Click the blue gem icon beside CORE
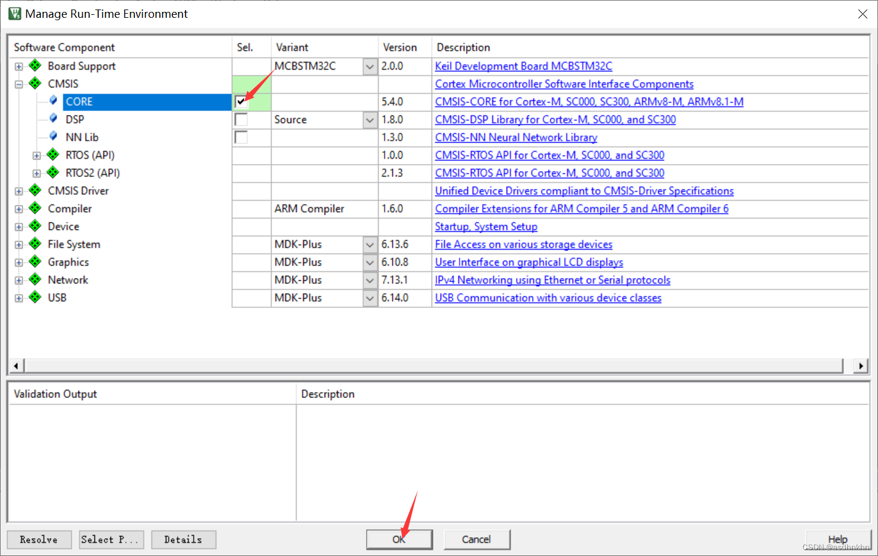This screenshot has height=556, width=878. 54,100
